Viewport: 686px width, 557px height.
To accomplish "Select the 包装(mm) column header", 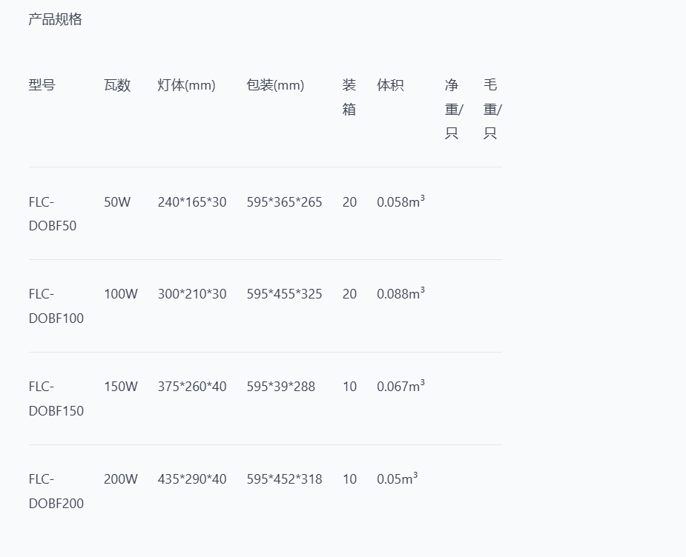I will (275, 85).
